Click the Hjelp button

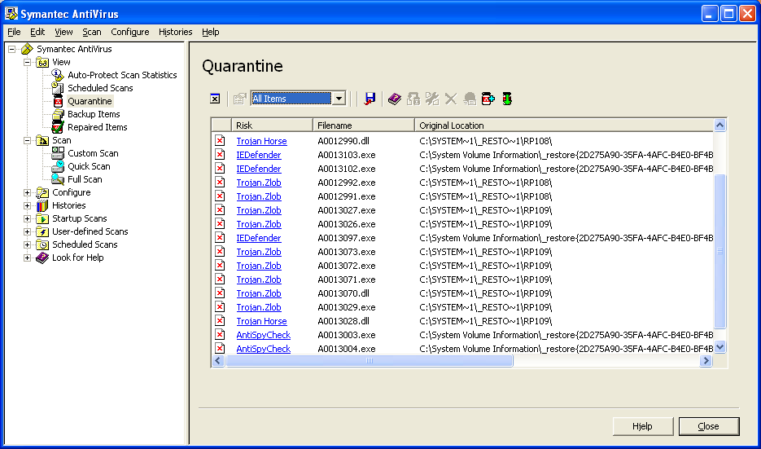coord(643,426)
